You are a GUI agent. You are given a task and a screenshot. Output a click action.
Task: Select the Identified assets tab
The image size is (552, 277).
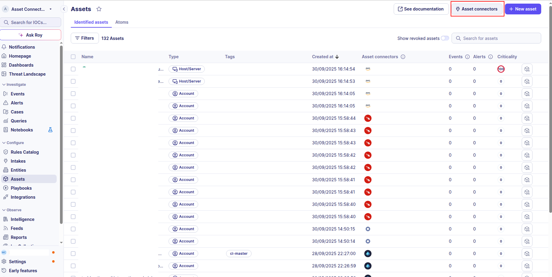[91, 22]
